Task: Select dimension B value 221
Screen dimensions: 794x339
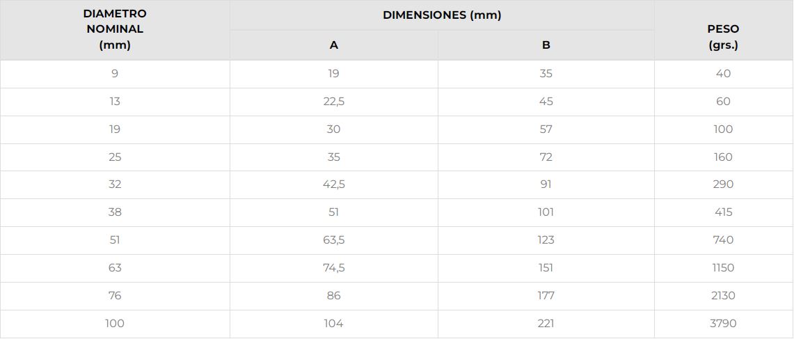Action: tap(546, 324)
